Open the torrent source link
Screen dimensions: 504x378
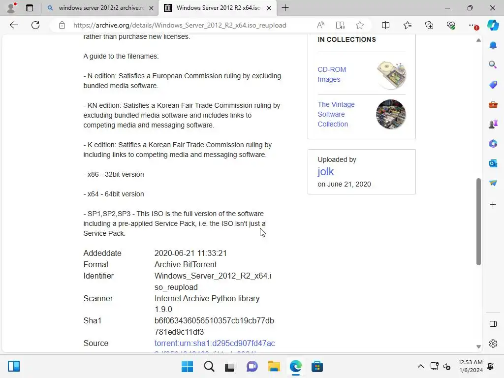coord(215,343)
